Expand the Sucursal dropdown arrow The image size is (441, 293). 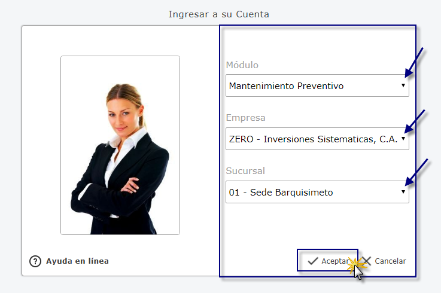(403, 191)
